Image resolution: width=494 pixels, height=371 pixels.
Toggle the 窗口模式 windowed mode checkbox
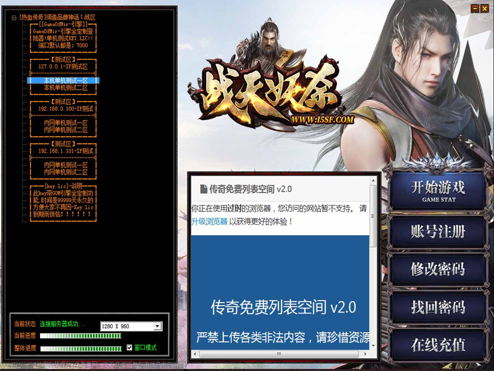[x=129, y=347]
